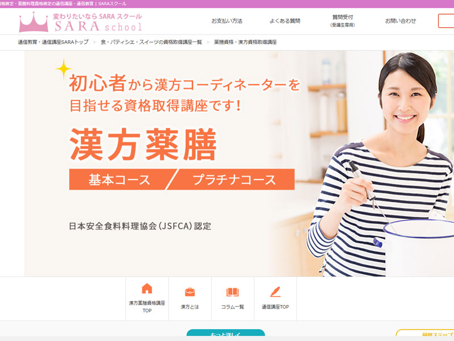Screen dimensions: 454x341
Task: Click the house icon for 漢方薬膳資格講座TOP
Action: tap(147, 288)
